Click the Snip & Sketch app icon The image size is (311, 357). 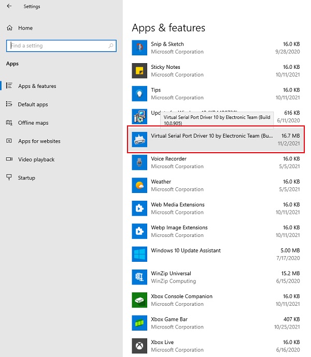(139, 48)
